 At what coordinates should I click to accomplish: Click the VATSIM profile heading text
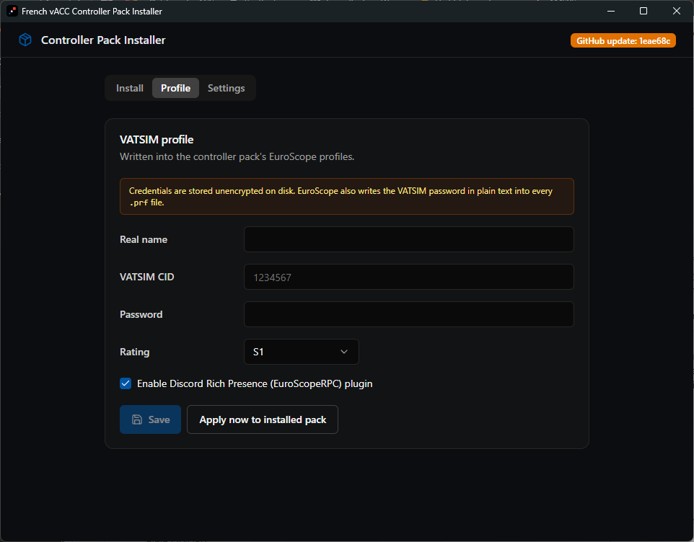[157, 140]
